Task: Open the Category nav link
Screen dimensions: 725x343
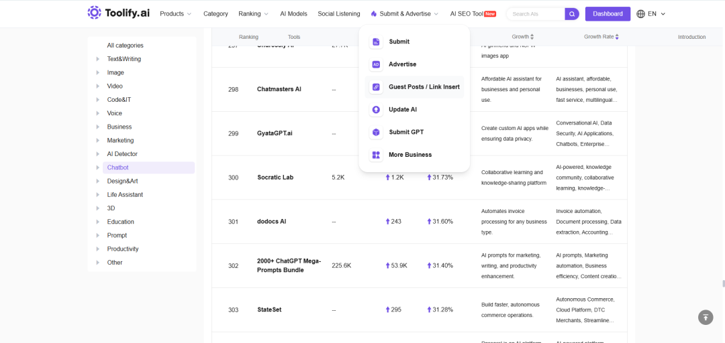Action: tap(215, 14)
